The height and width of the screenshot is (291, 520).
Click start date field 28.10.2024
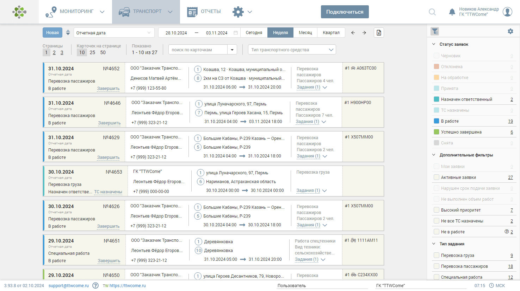(176, 33)
